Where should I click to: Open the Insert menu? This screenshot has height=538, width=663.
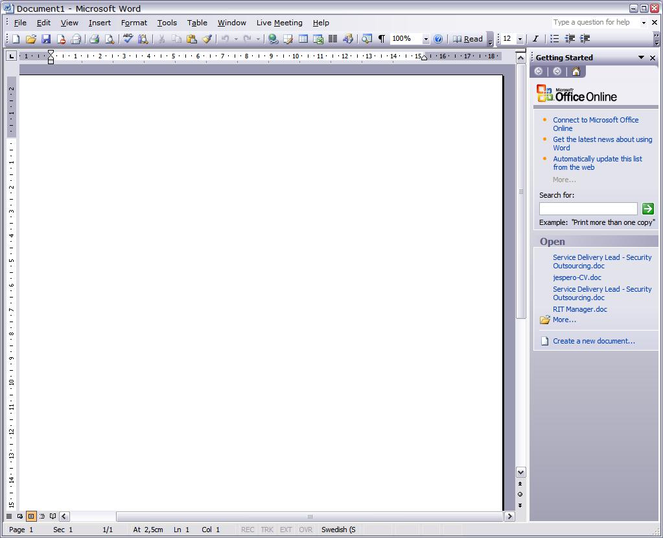[x=100, y=23]
